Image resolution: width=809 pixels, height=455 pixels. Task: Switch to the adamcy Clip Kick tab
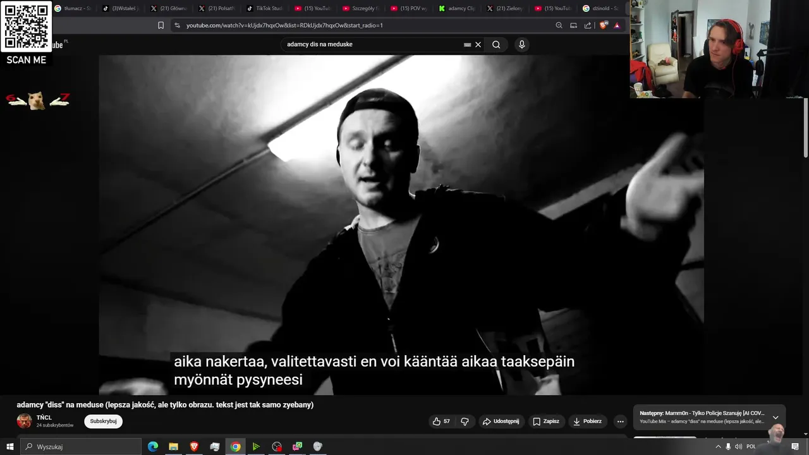tap(457, 8)
